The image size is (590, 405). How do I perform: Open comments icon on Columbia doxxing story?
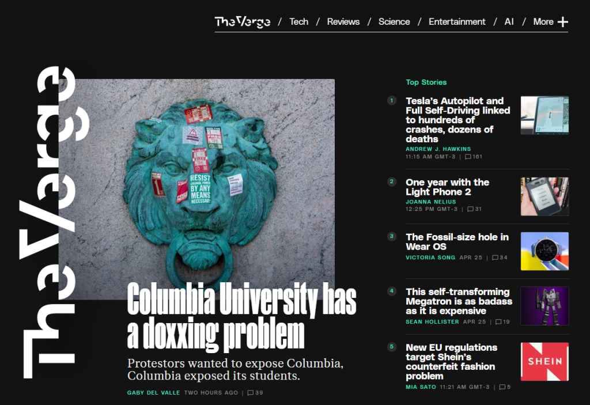(251, 392)
